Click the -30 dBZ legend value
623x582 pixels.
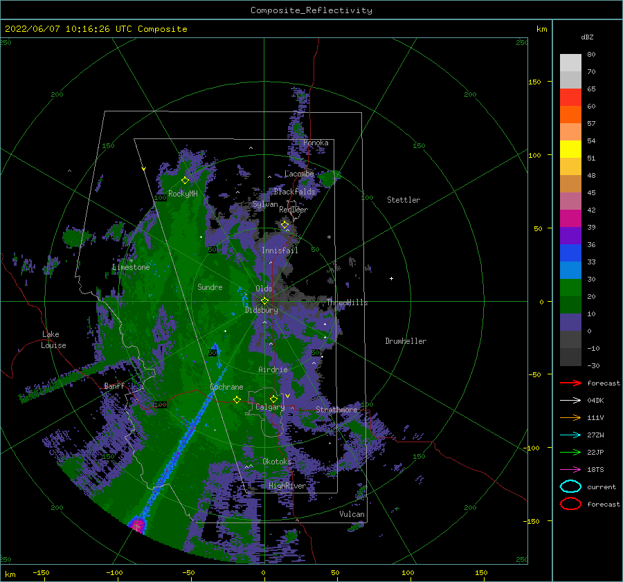coord(593,365)
